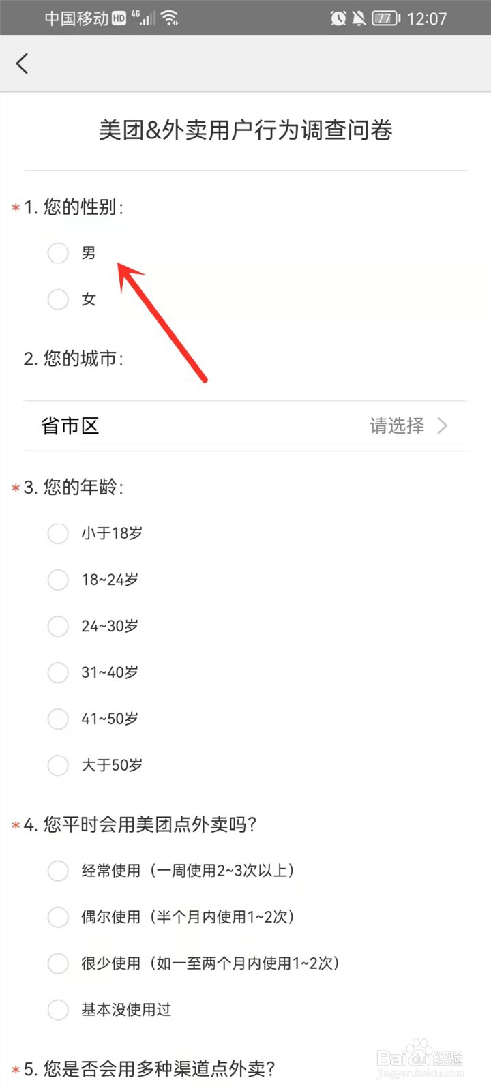Tap the 请选择 placeholder text
491x1091 pixels.
tap(397, 426)
